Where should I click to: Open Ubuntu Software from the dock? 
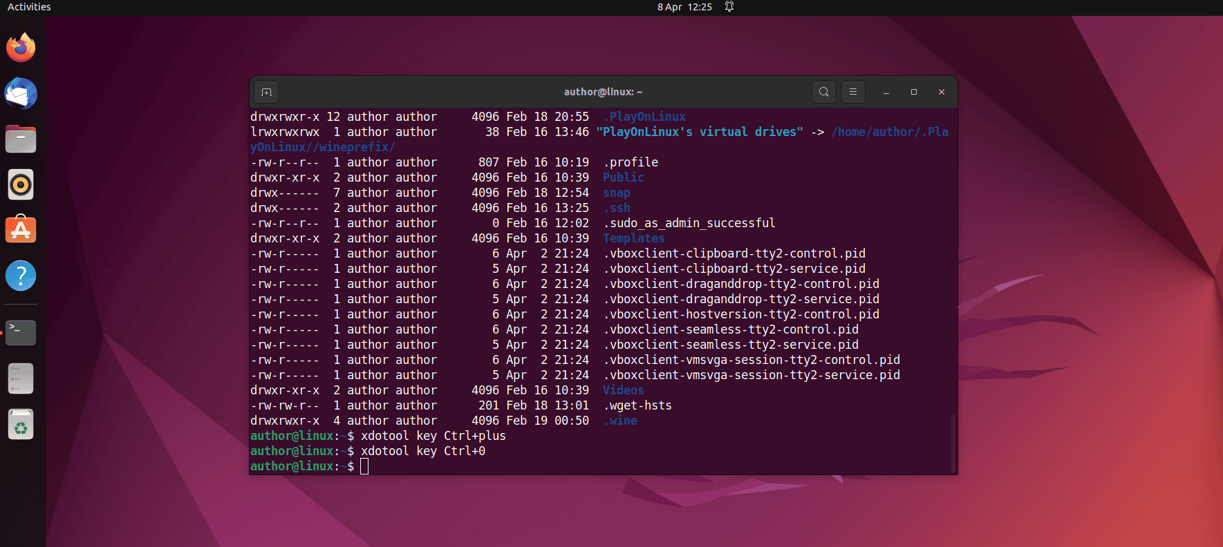click(x=21, y=230)
